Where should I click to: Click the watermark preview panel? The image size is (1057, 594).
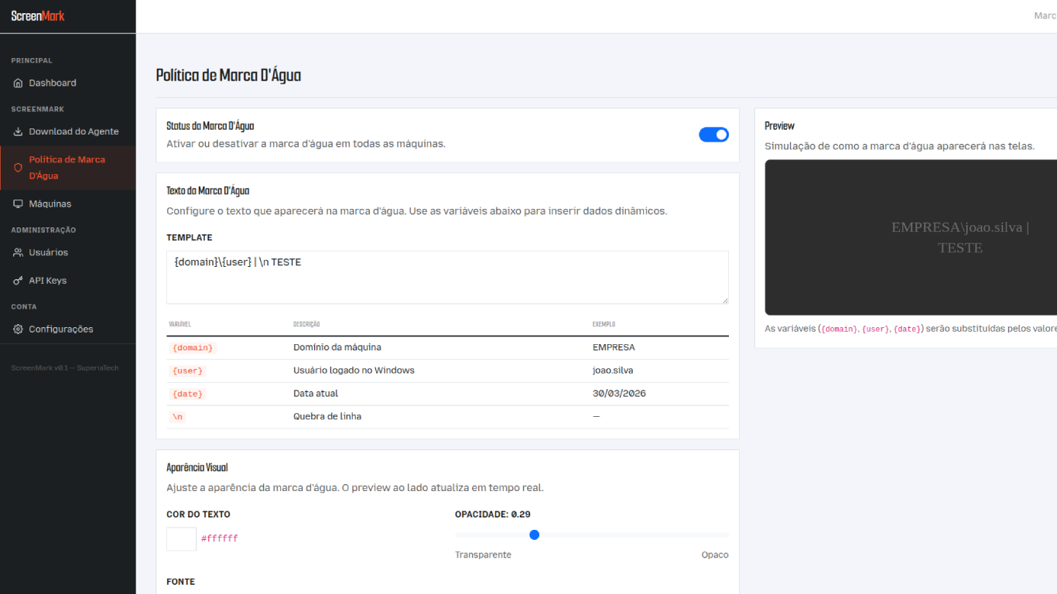tap(911, 237)
